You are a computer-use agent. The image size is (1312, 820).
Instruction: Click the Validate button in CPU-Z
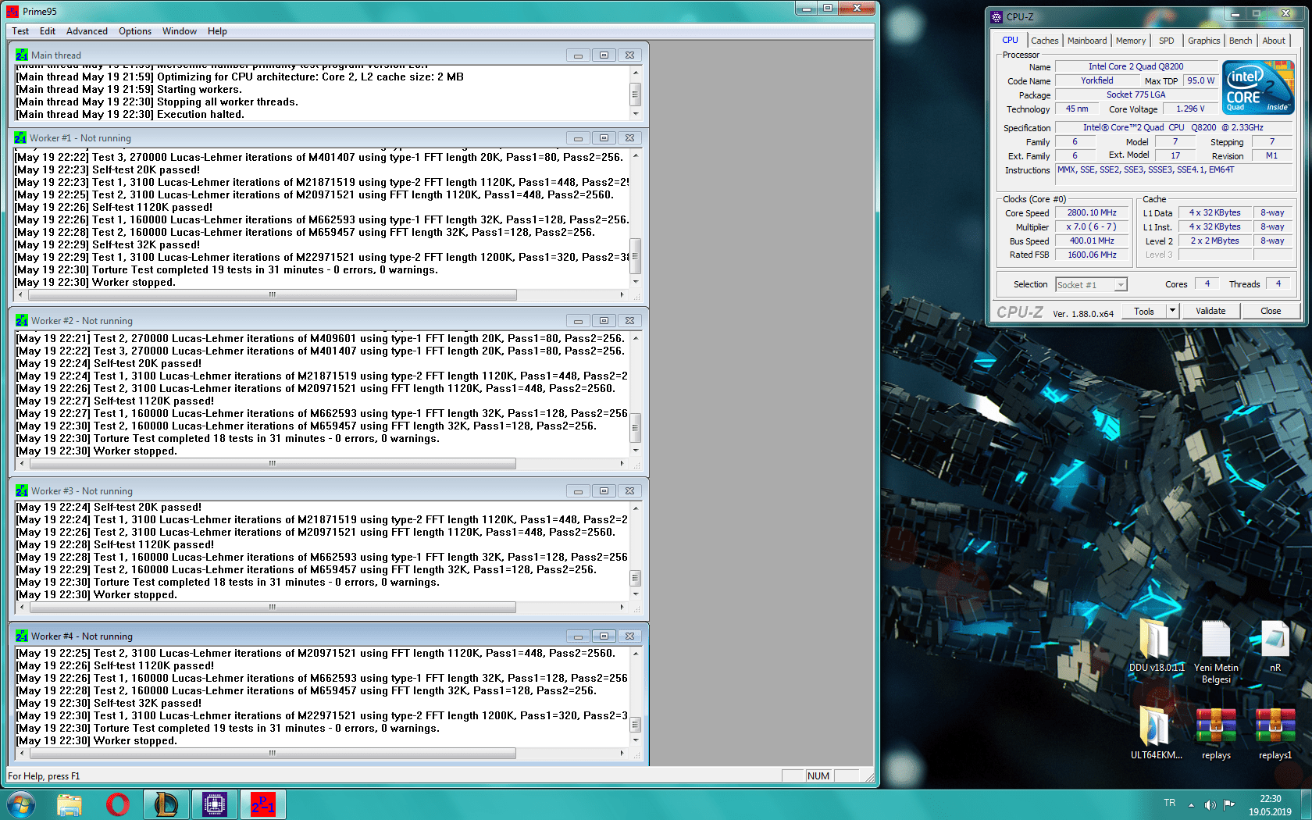click(1210, 311)
